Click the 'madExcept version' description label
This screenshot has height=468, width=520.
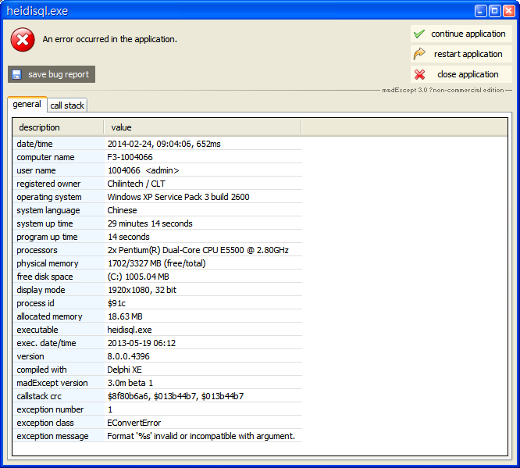52,383
